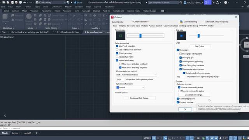
Task: Click the Object limit for Properties palette field
Action: [x=120, y=79]
